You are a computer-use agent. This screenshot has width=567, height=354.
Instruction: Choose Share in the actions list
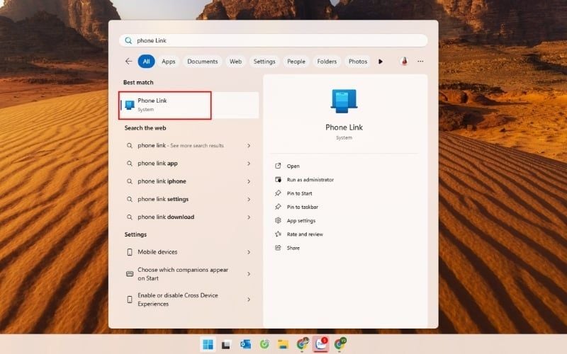[x=293, y=248]
